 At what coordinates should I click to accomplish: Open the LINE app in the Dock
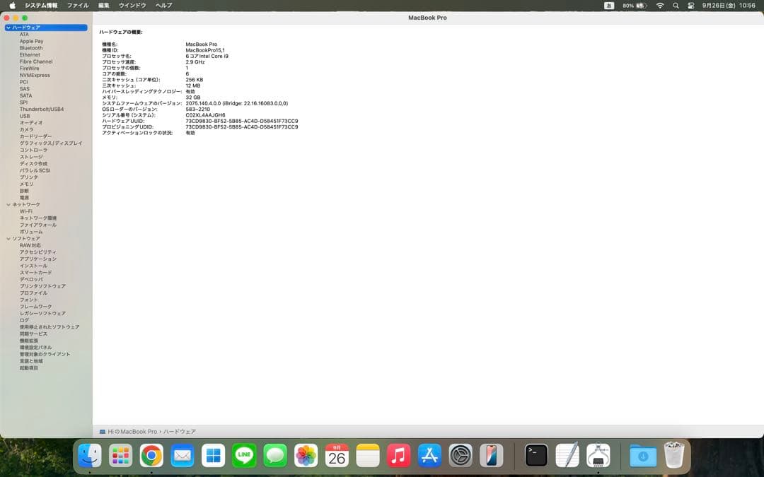[244, 456]
